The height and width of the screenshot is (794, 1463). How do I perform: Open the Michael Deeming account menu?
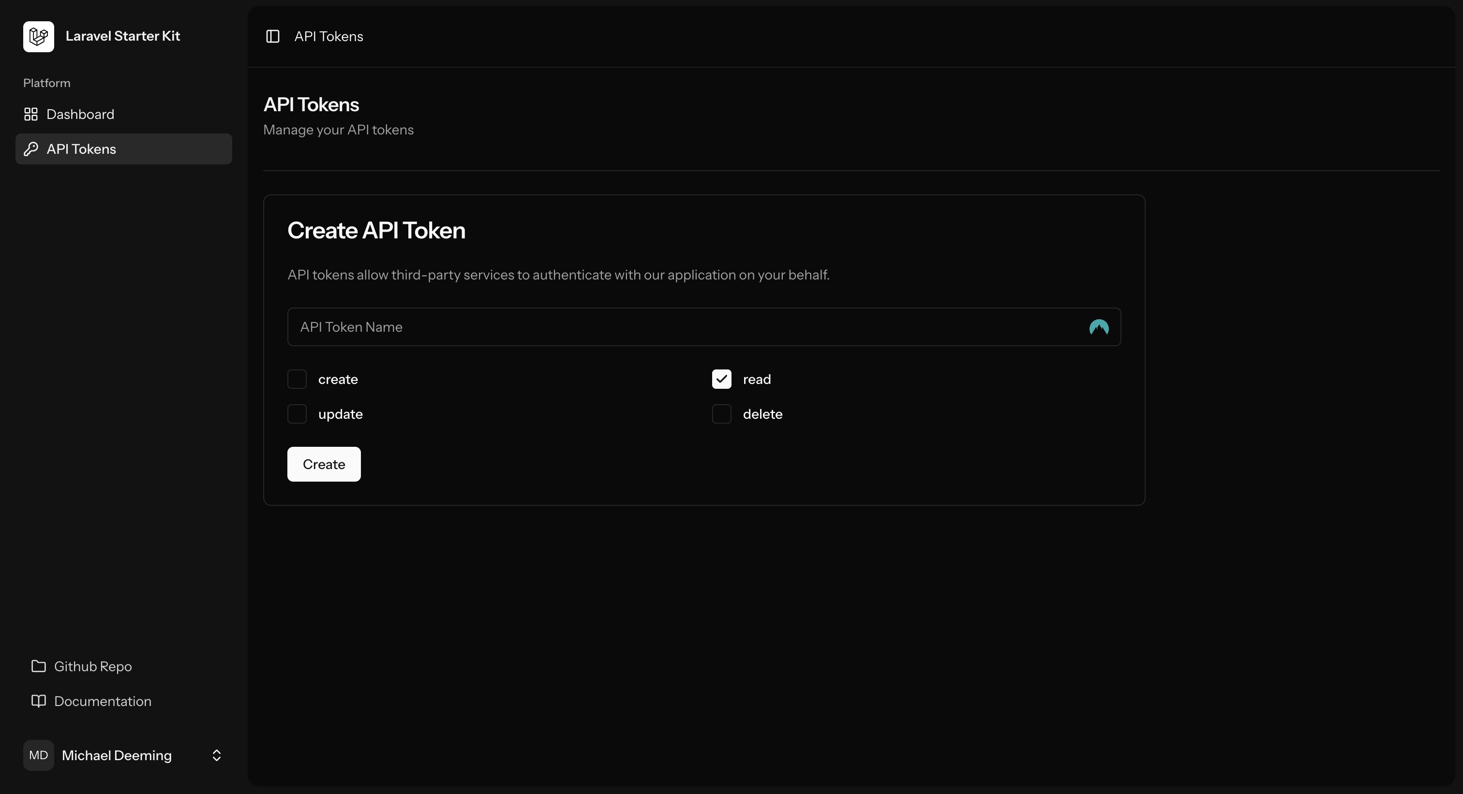117,755
